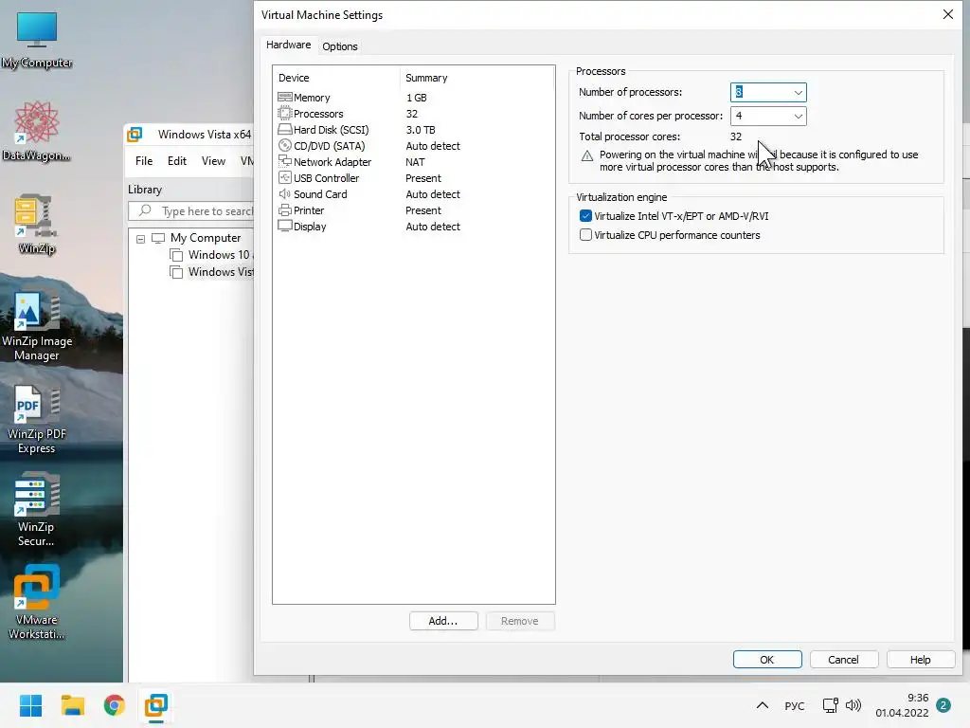Click the РУС language indicator

click(795, 705)
